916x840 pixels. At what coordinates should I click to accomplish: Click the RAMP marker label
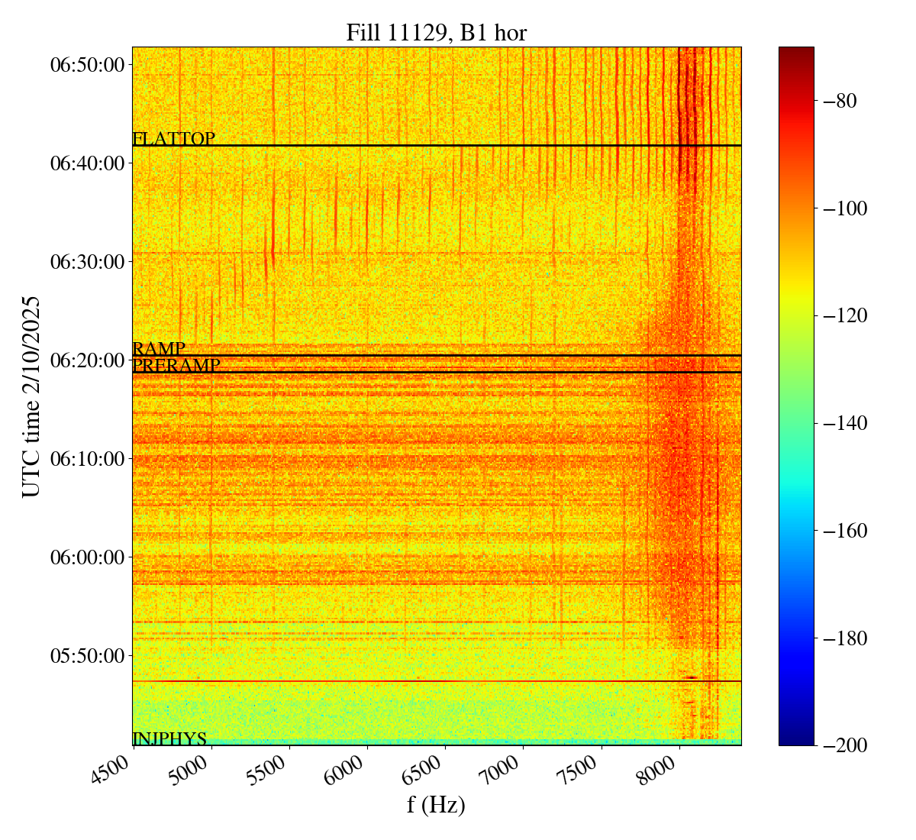pos(159,349)
